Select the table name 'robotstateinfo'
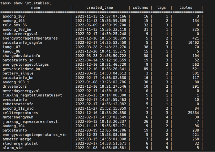This screenshot has width=215, height=152. pyautogui.click(x=18, y=104)
